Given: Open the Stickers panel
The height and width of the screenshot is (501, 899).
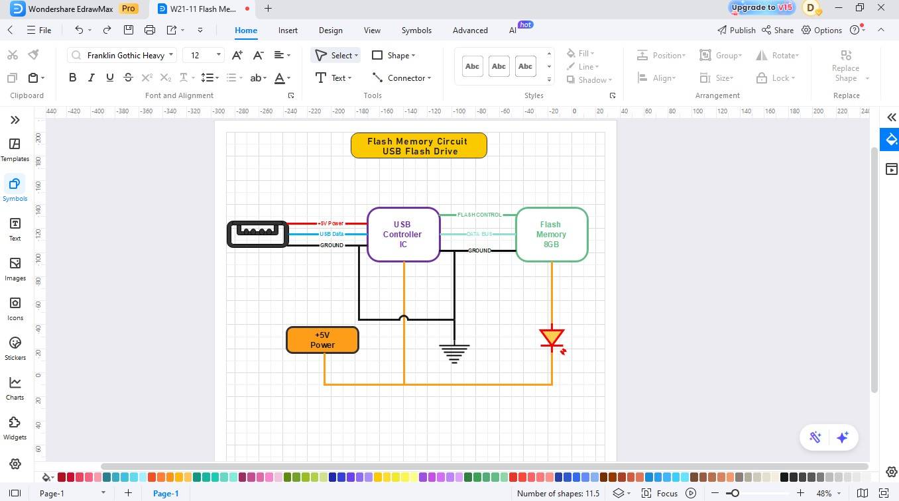Looking at the screenshot, I should (x=15, y=348).
